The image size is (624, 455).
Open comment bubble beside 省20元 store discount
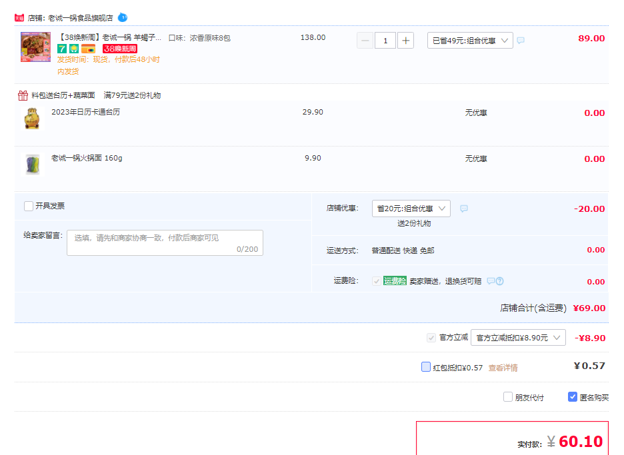point(464,209)
